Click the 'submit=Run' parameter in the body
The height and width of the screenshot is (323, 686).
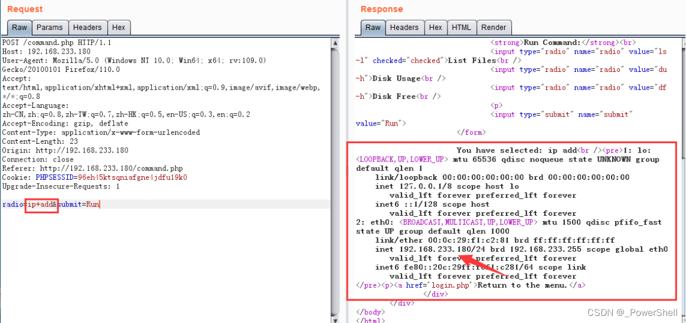pos(79,204)
